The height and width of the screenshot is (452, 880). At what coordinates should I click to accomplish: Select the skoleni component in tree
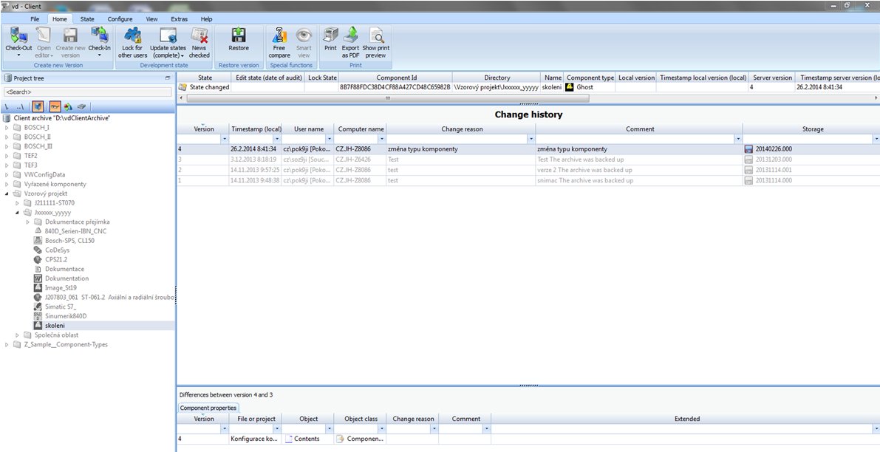[x=55, y=326]
